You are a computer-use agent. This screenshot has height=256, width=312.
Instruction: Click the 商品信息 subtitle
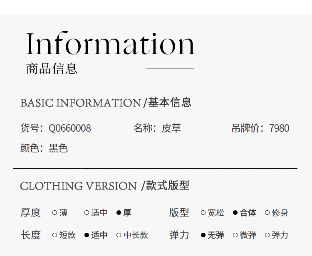pos(52,69)
